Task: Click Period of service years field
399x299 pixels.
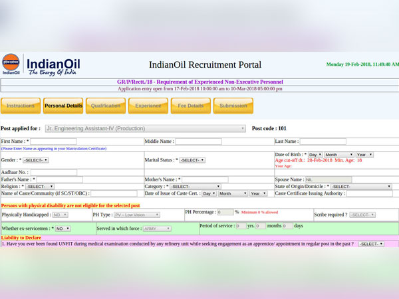Action: tap(241, 226)
